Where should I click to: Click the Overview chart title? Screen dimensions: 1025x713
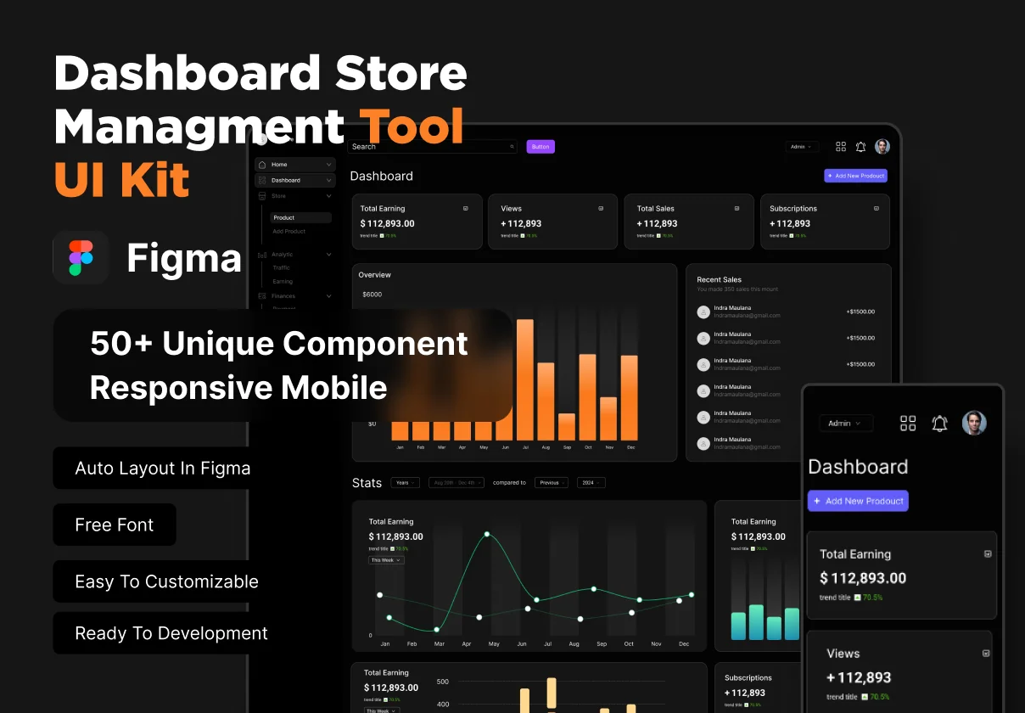(x=375, y=275)
